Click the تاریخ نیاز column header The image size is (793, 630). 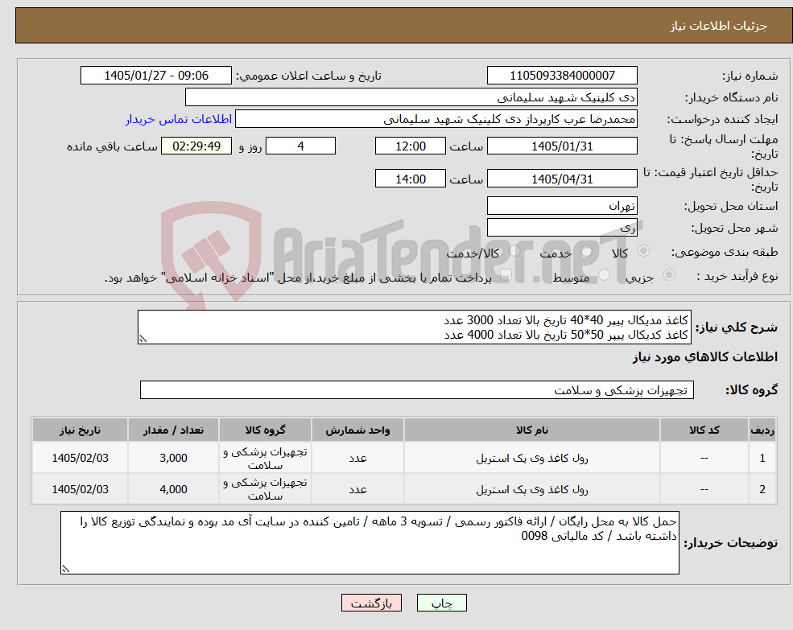pos(80,430)
